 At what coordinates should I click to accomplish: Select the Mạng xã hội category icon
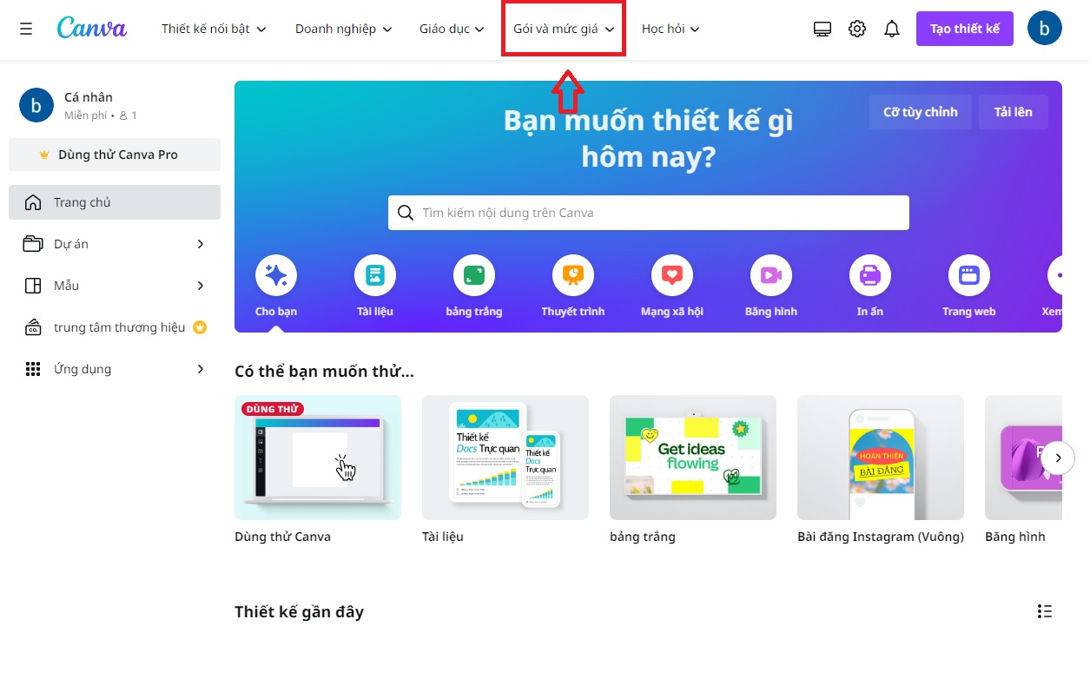coord(672,276)
